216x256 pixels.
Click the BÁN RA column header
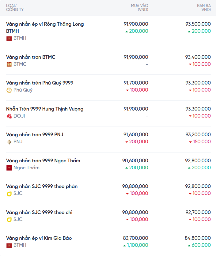[204, 8]
